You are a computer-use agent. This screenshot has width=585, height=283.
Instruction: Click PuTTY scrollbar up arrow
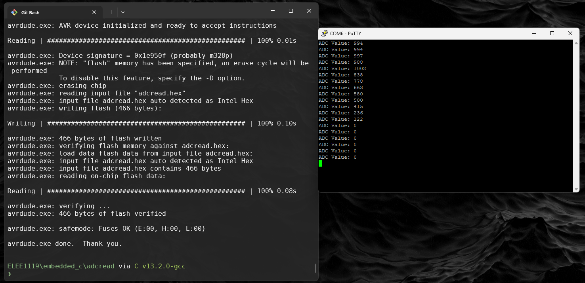coord(576,43)
